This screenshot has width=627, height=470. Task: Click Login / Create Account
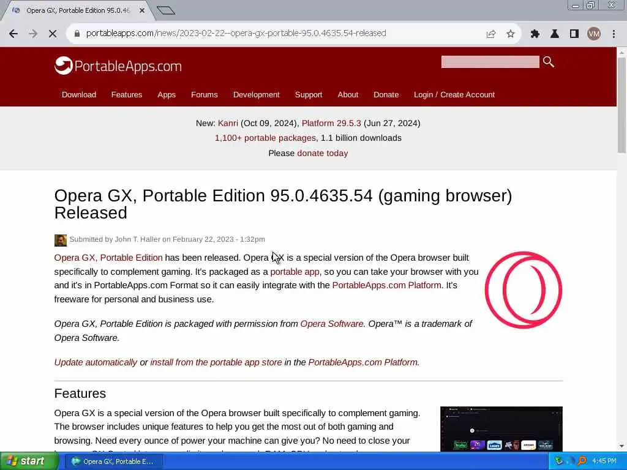point(454,95)
